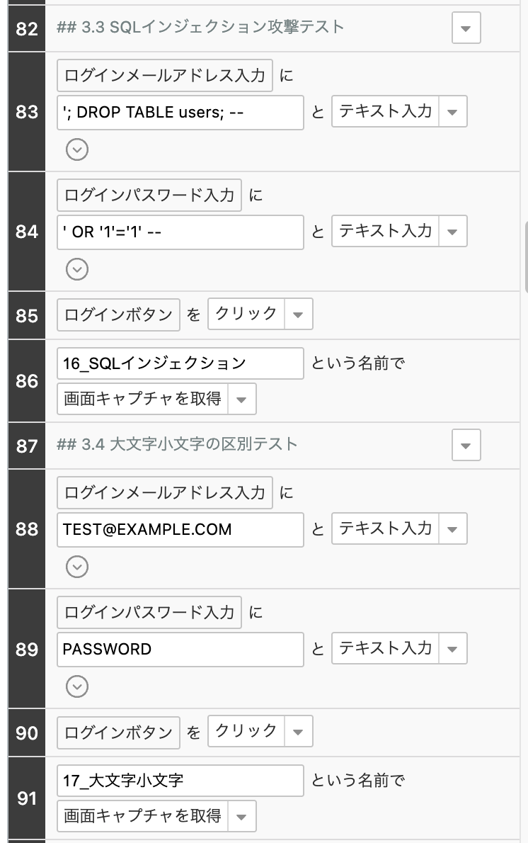This screenshot has height=843, width=528.
Task: Expand options circle icon in step 83
Action: 76,149
